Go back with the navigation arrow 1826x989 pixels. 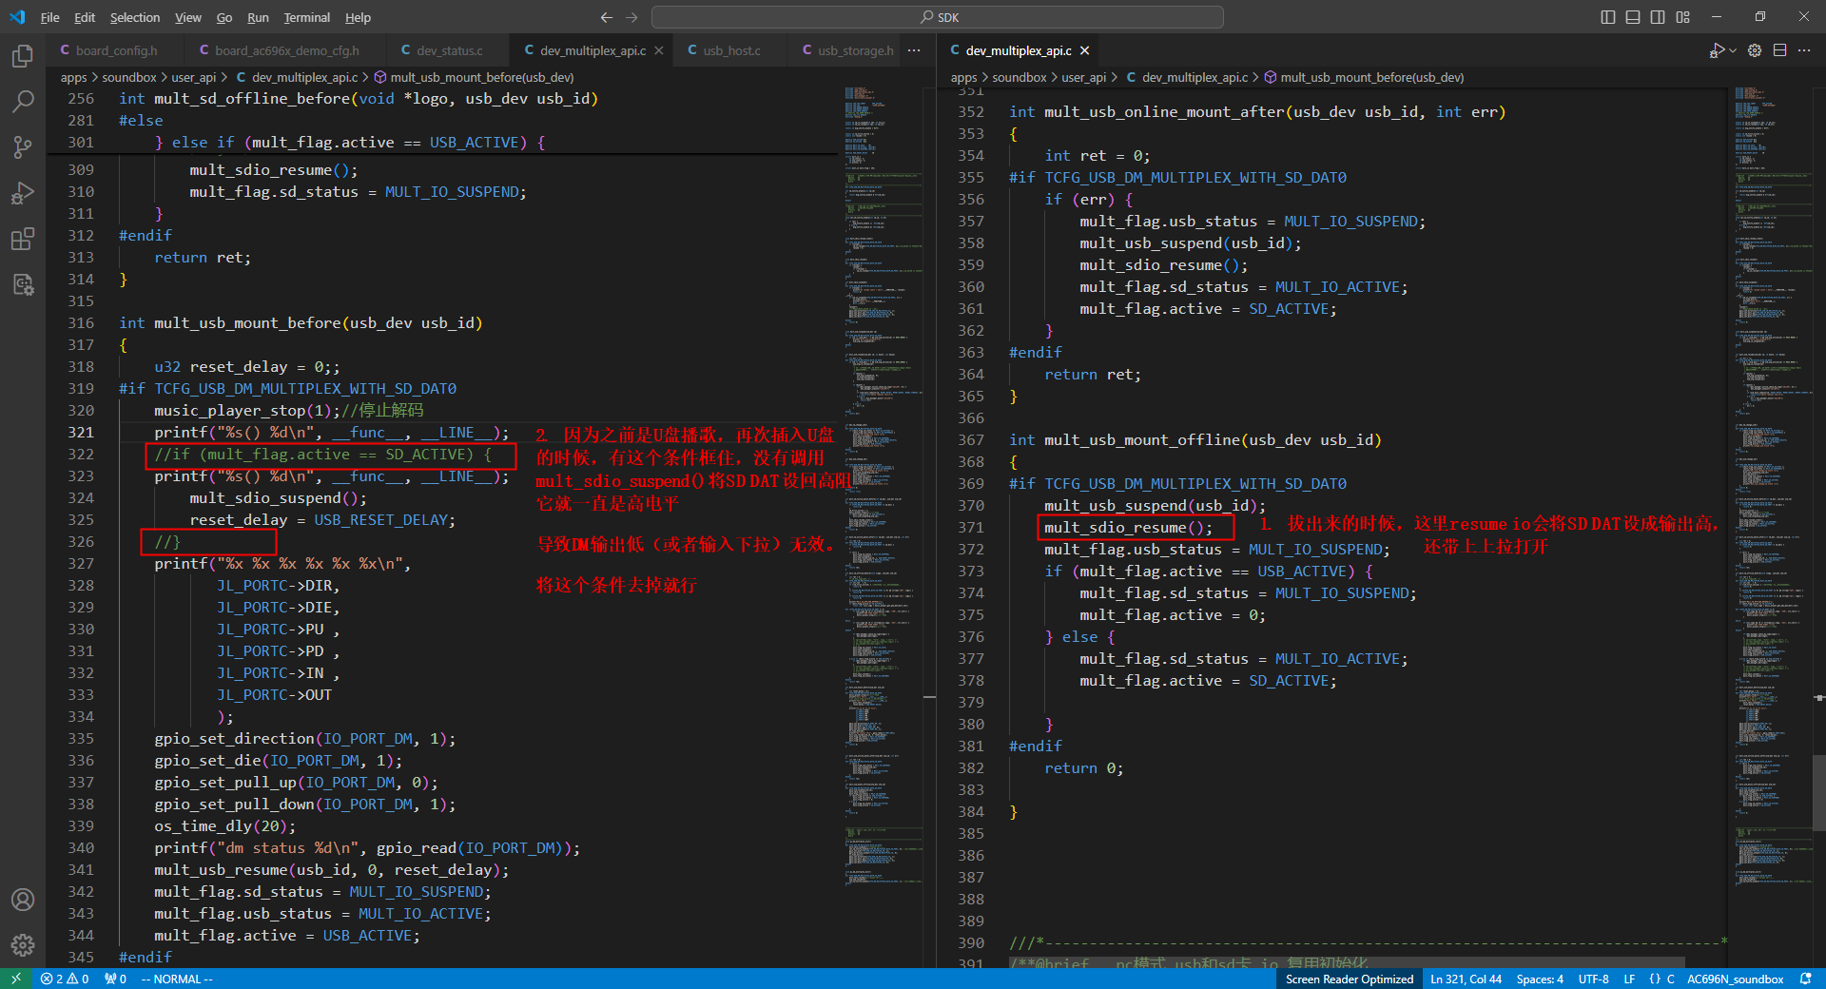pyautogui.click(x=607, y=17)
